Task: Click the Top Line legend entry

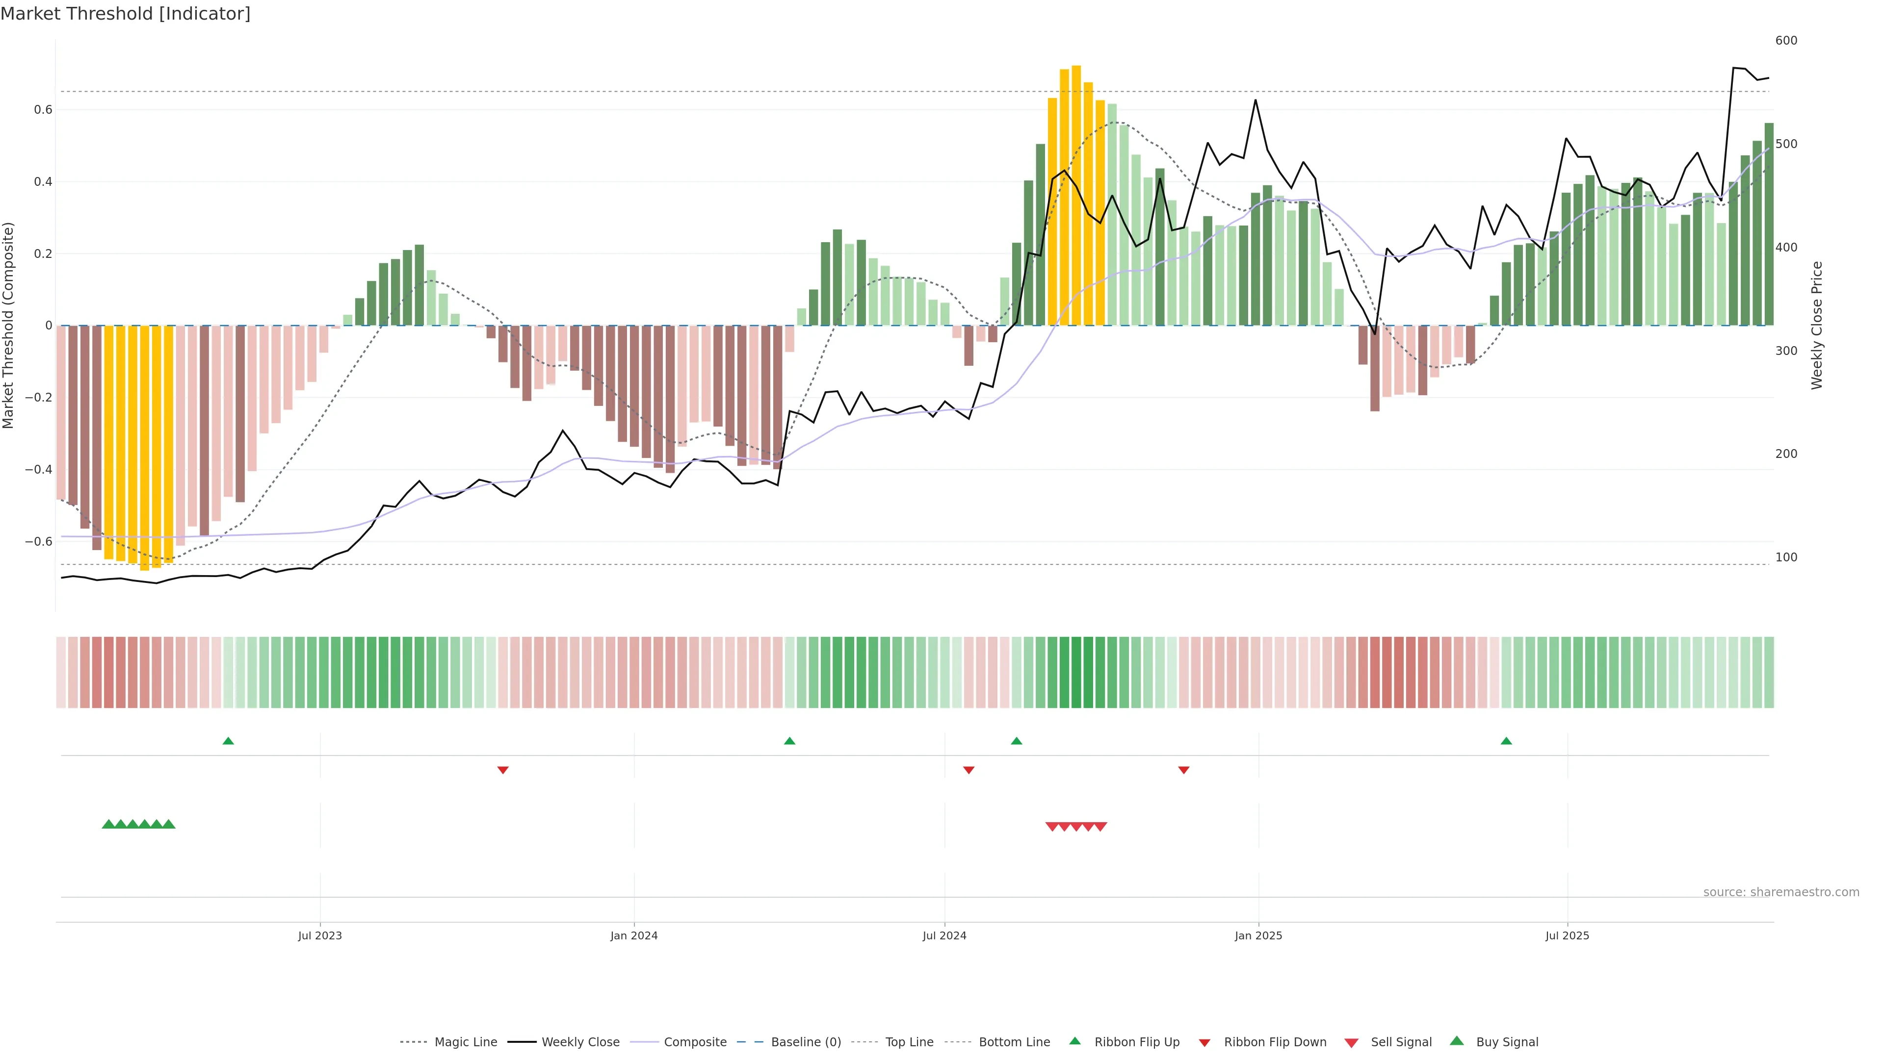Action: coord(909,1042)
